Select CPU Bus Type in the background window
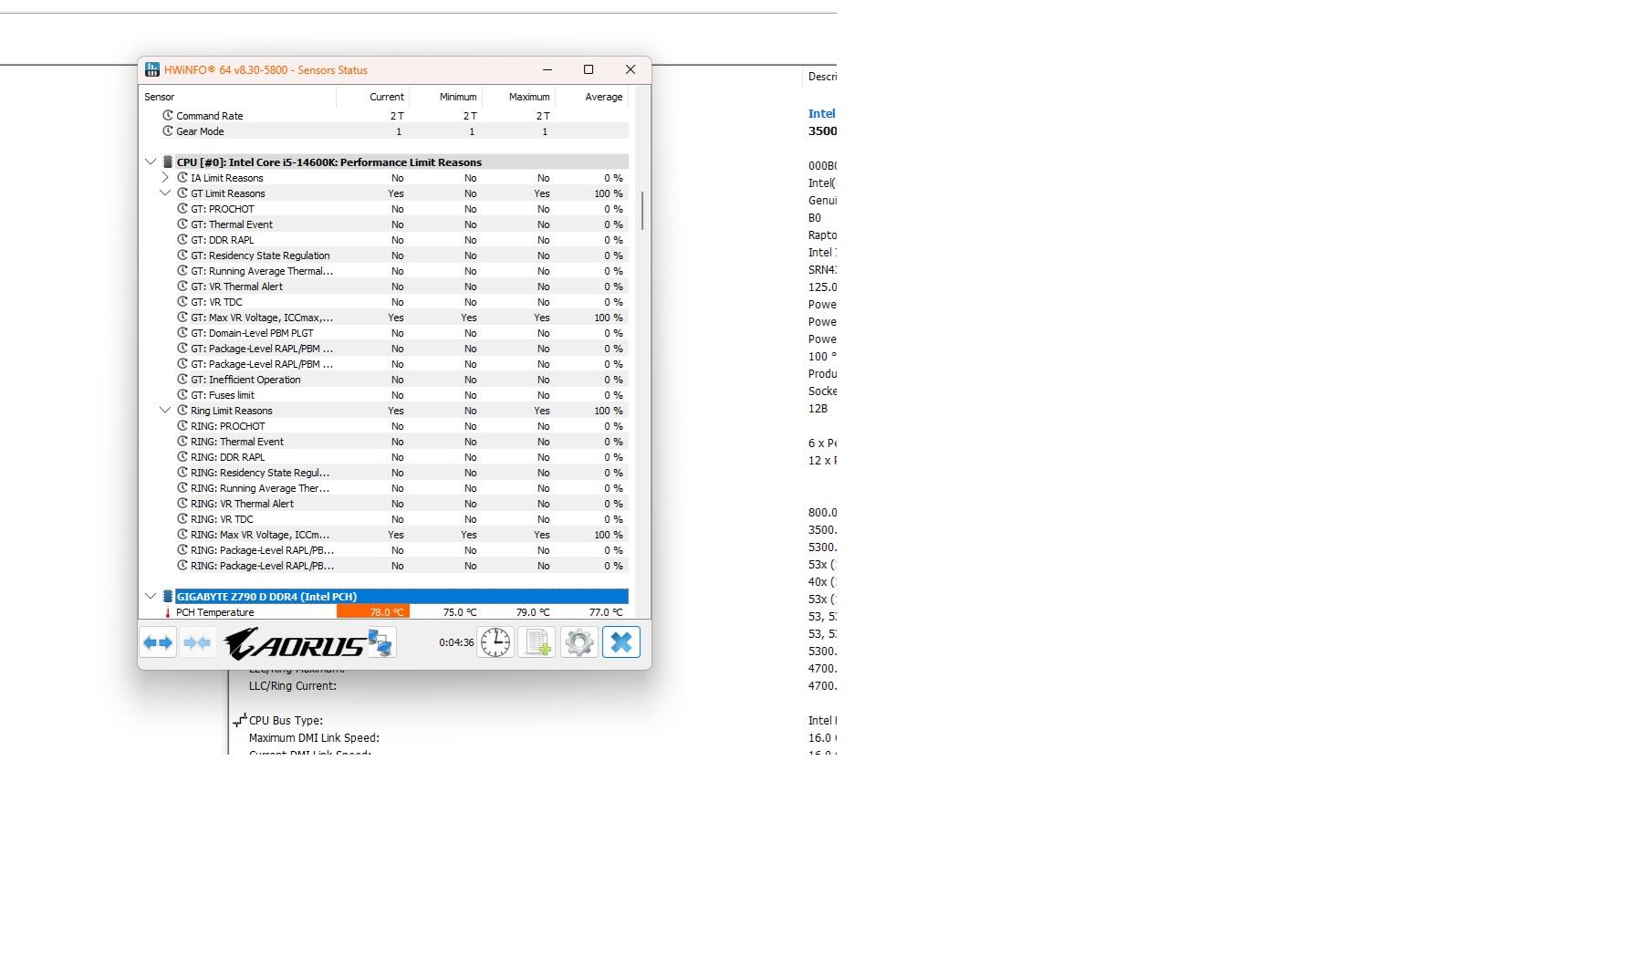 pyautogui.click(x=286, y=721)
